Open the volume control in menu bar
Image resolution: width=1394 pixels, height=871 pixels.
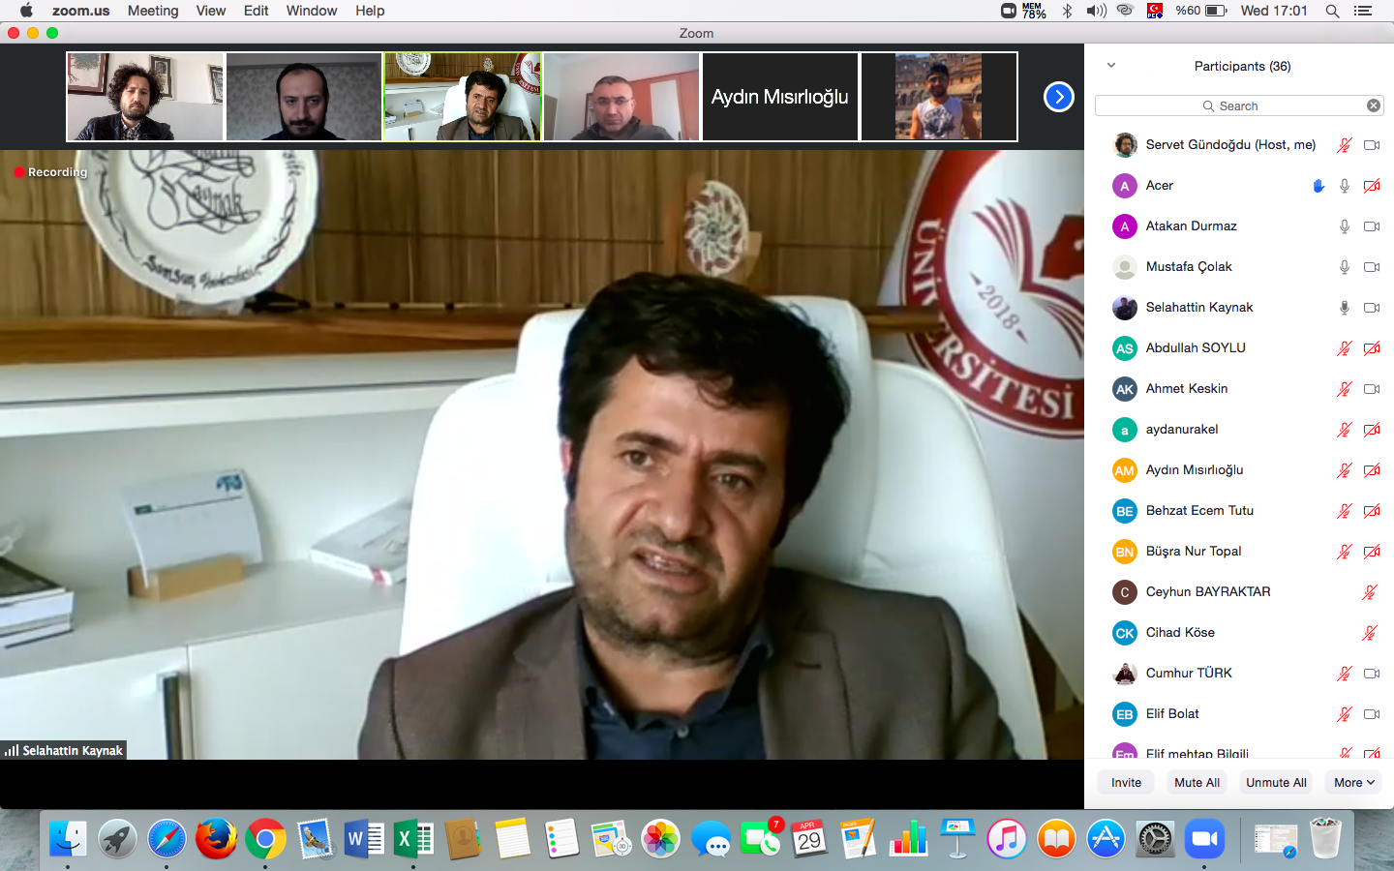[1096, 11]
